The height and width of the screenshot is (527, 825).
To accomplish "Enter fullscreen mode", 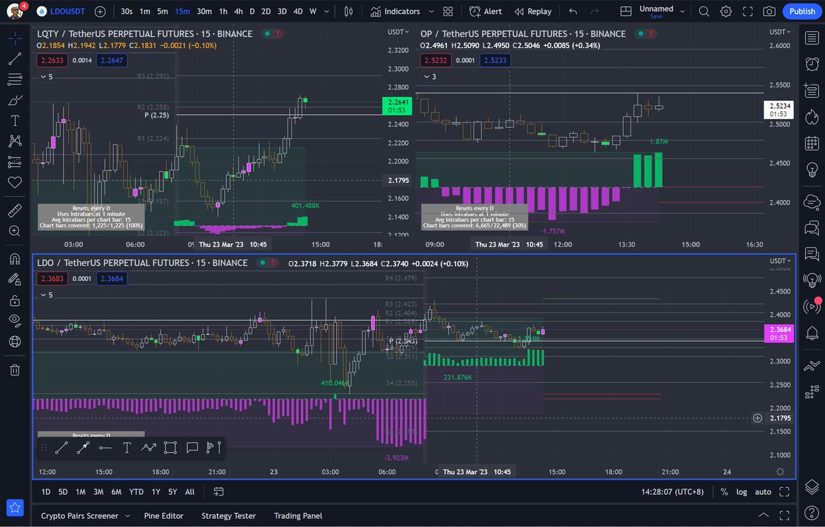I will click(x=748, y=11).
